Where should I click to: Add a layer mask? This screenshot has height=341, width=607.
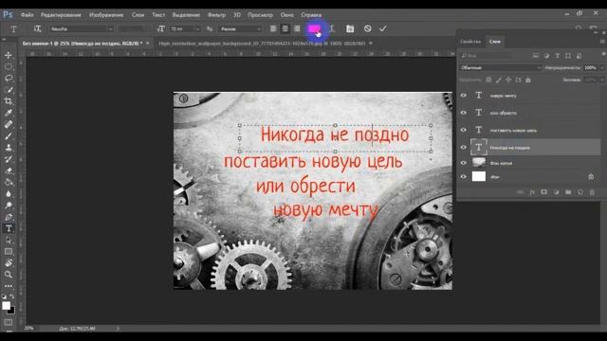coord(543,192)
